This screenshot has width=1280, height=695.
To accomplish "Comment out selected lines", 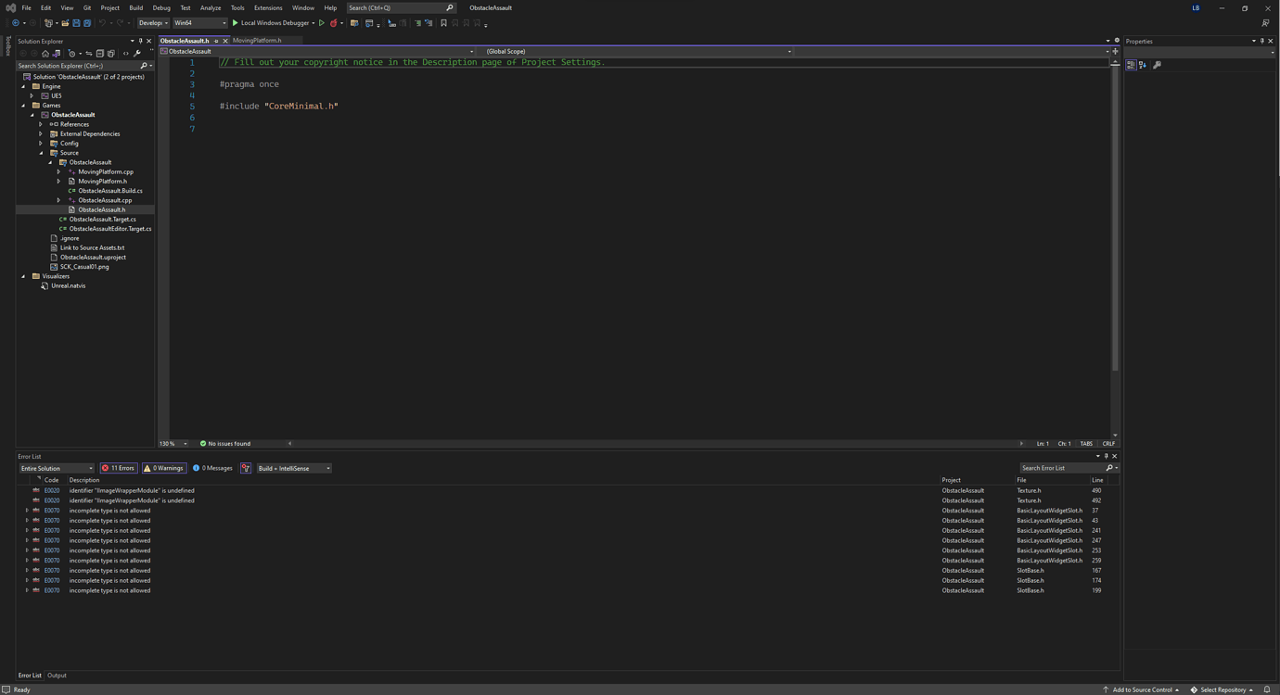I will [x=417, y=23].
